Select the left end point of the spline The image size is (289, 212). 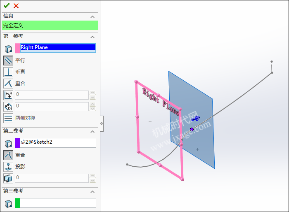coord(127,164)
